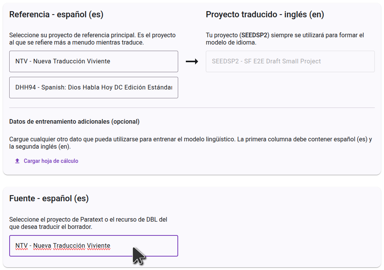Viewport: 384px width, 270px height.
Task: Open the first reference field showing NTV
Action: tap(94, 61)
